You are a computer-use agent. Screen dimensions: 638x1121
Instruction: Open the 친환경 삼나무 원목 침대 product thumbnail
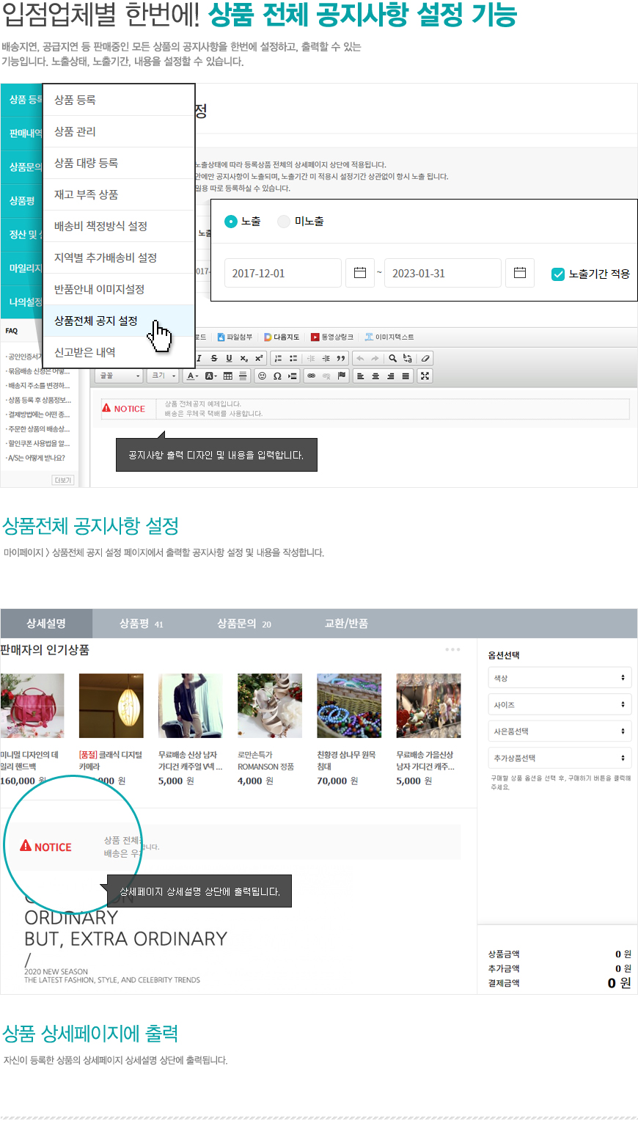click(349, 706)
